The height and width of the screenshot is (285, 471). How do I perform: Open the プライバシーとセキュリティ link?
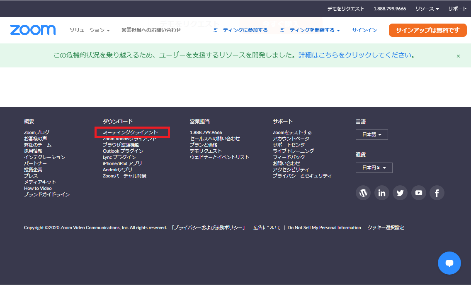point(303,176)
